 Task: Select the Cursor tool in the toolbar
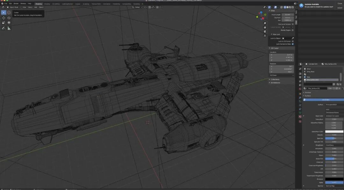click(x=9, y=12)
